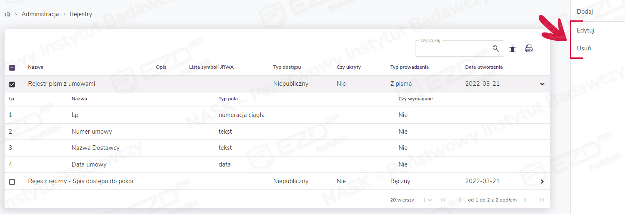Toggle the select-all header checkbox

click(x=12, y=67)
